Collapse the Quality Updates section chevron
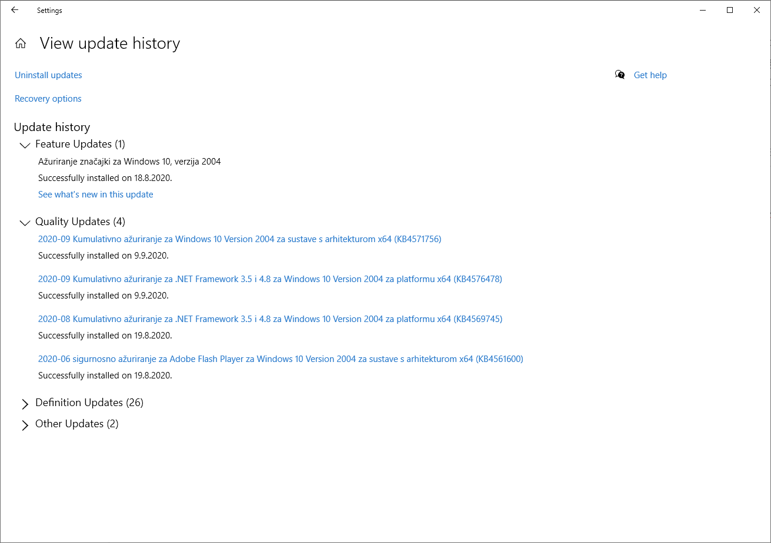 pyautogui.click(x=25, y=222)
